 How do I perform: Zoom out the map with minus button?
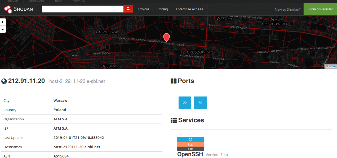(3, 29)
